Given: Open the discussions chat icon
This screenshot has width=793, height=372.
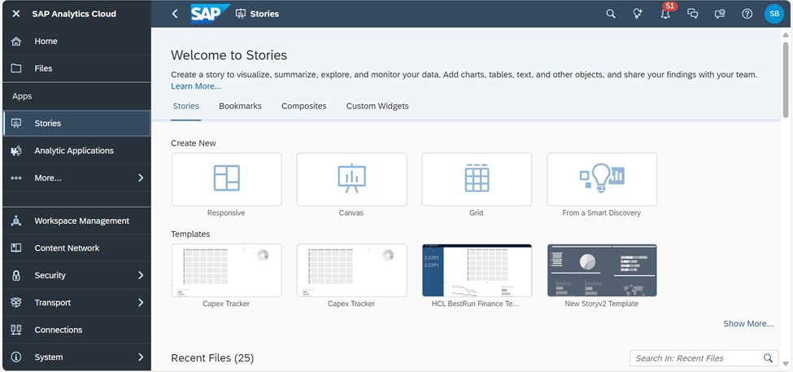Looking at the screenshot, I should [693, 14].
